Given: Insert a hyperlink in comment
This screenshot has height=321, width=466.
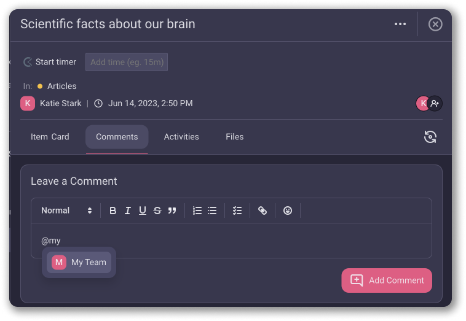Looking at the screenshot, I should 263,211.
